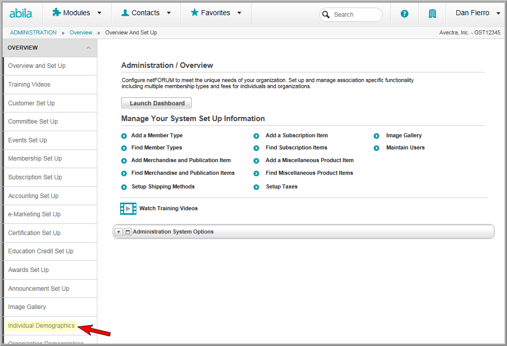Click arrow bullet beside Add a Member Type
Image resolution: width=507 pixels, height=346 pixels.
[124, 136]
